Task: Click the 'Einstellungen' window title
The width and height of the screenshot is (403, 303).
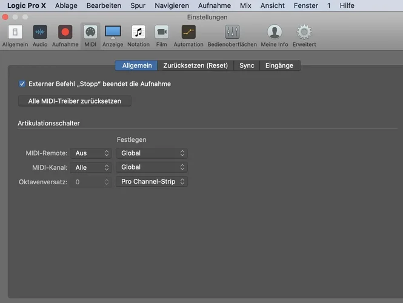Action: pos(207,17)
